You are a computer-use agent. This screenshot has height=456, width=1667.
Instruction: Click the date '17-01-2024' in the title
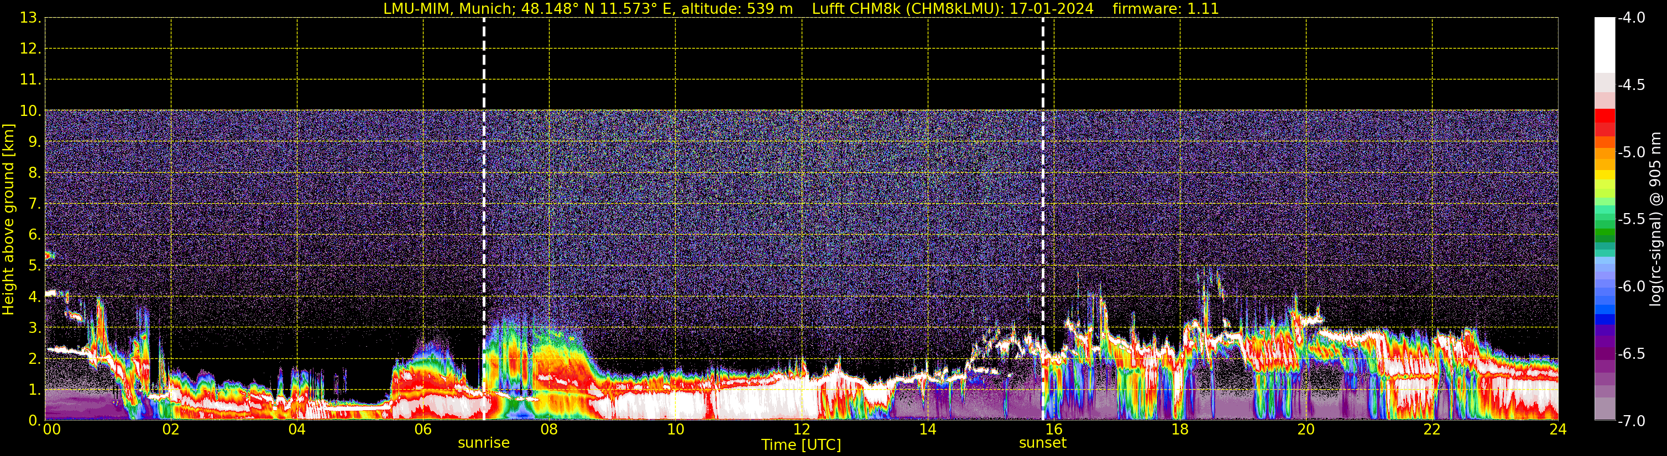click(x=1052, y=9)
